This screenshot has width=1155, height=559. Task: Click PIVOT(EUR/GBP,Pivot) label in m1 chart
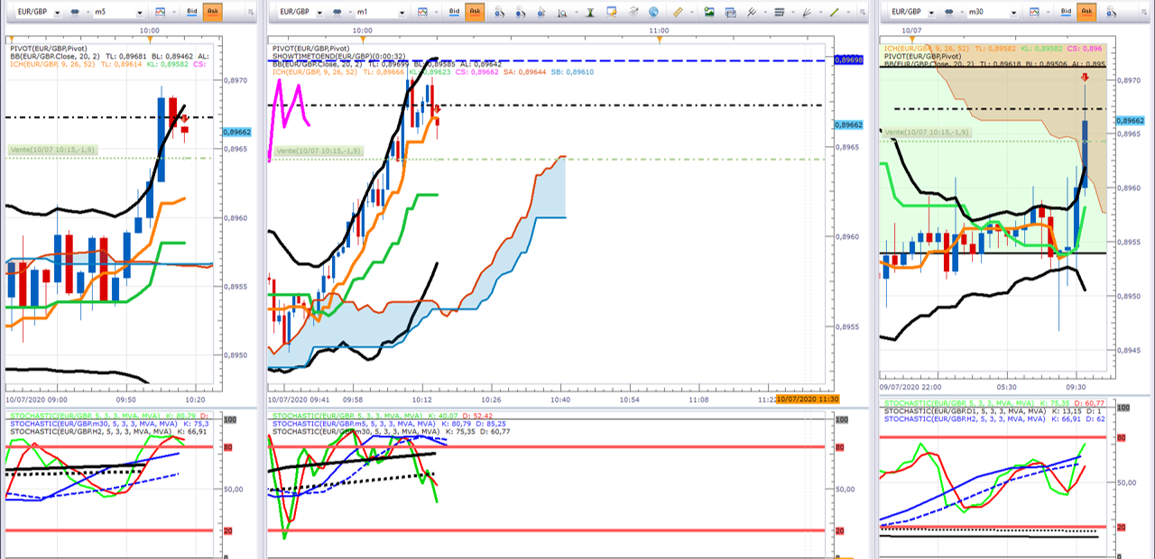click(x=310, y=48)
